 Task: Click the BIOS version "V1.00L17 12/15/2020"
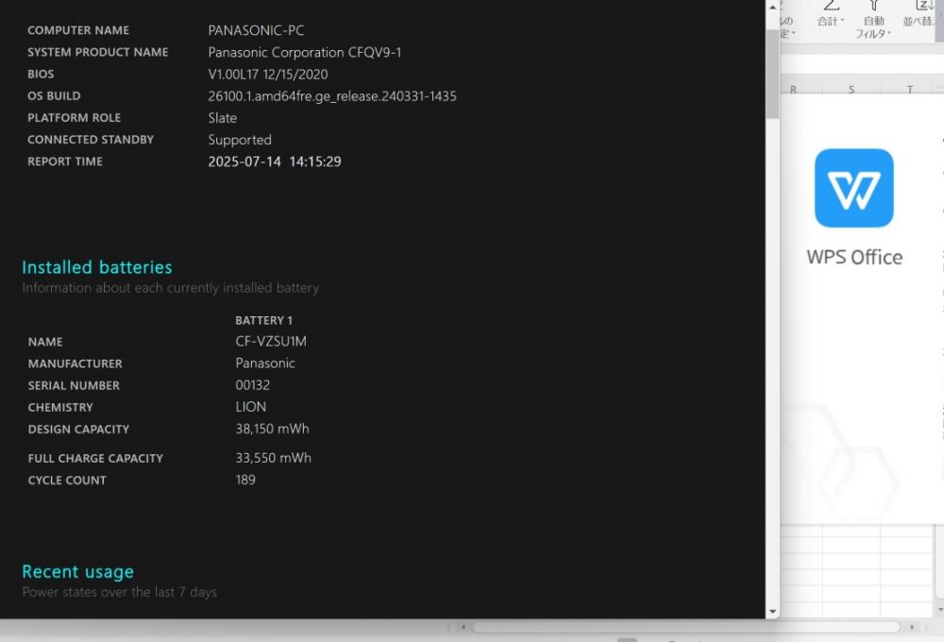(268, 74)
